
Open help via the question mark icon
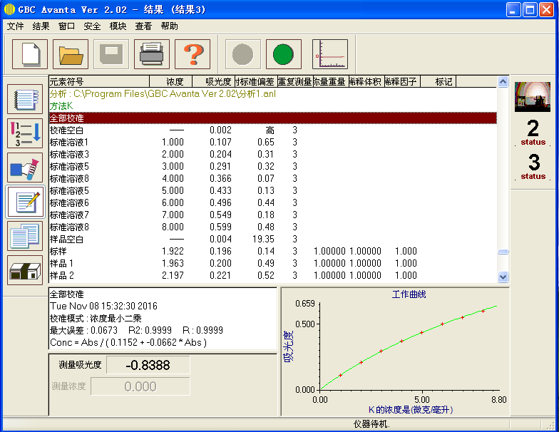[x=193, y=54]
